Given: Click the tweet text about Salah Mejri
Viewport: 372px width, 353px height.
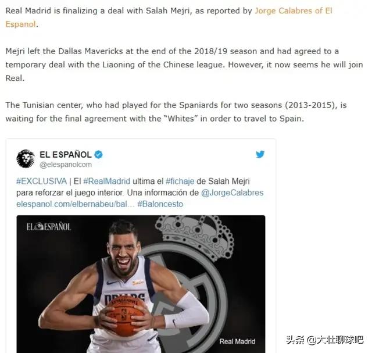Looking at the screenshot, I should (139, 192).
